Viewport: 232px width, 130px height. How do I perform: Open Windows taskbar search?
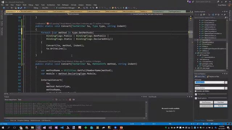(x=9, y=127)
